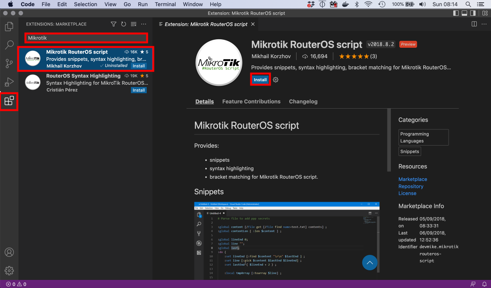Open the Source Control view
This screenshot has width=491, height=288.
[9, 64]
